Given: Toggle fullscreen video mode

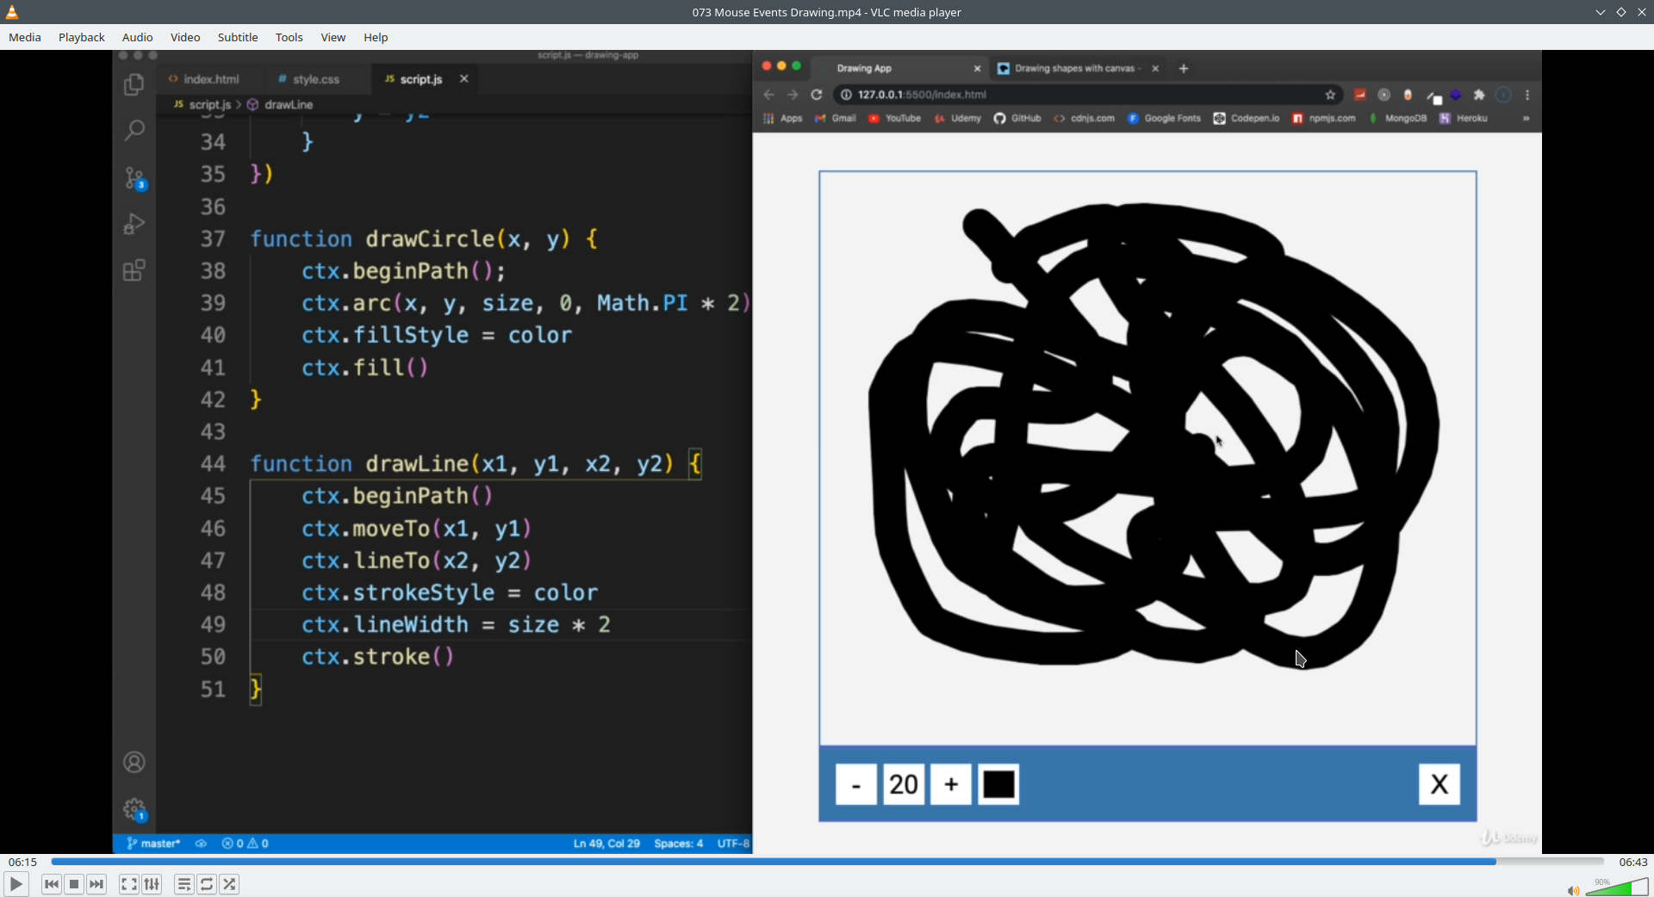Looking at the screenshot, I should [x=129, y=884].
